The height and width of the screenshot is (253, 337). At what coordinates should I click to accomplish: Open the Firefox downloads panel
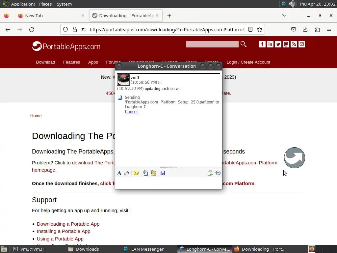tap(305, 29)
